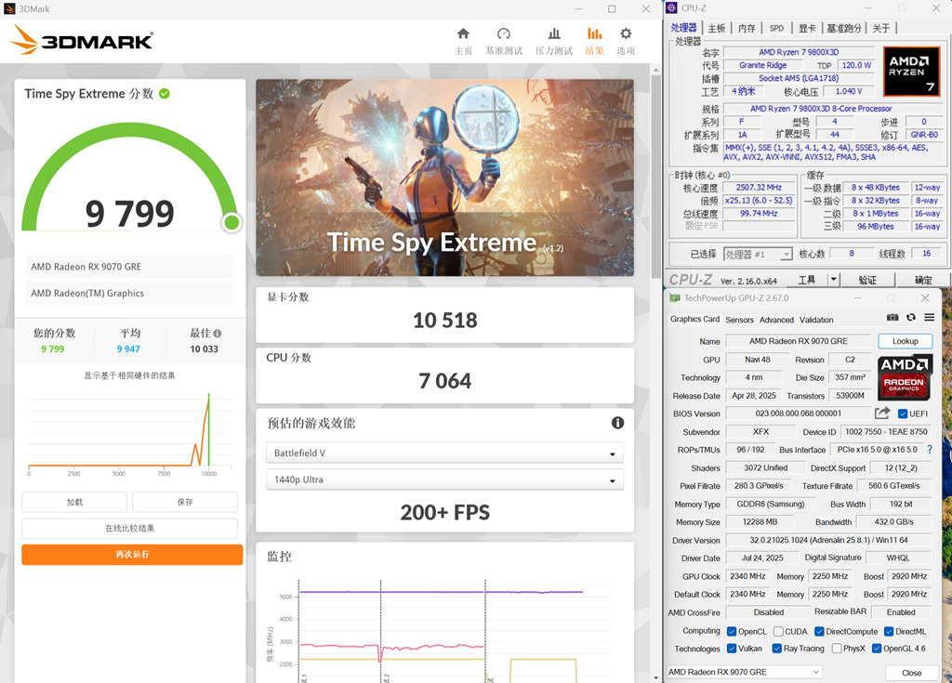The width and height of the screenshot is (952, 683).
Task: Toggle Vulkan checkbox
Action: (x=732, y=649)
